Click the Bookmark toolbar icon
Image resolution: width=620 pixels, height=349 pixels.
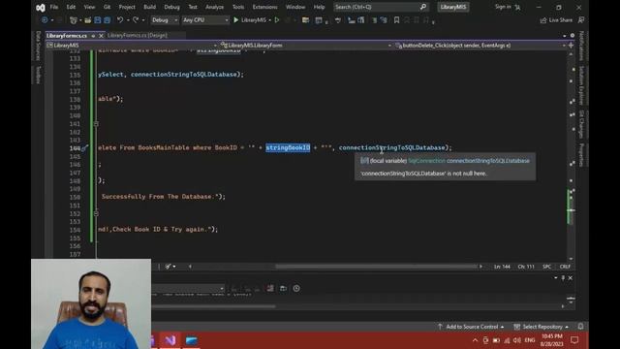[396, 19]
